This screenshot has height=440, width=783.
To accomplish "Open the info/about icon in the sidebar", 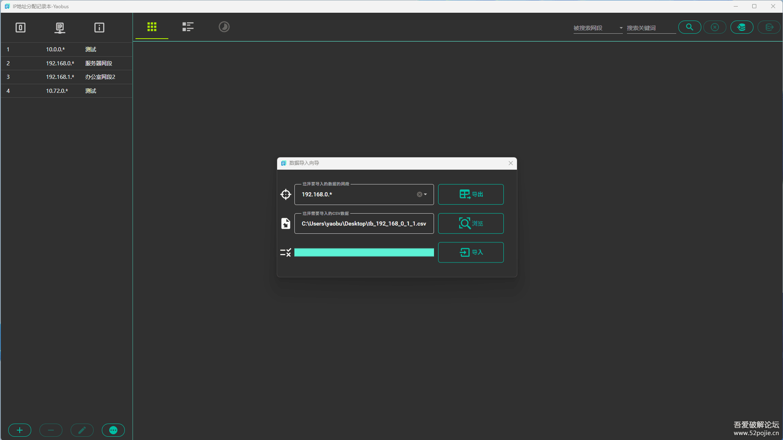I will (x=99, y=28).
